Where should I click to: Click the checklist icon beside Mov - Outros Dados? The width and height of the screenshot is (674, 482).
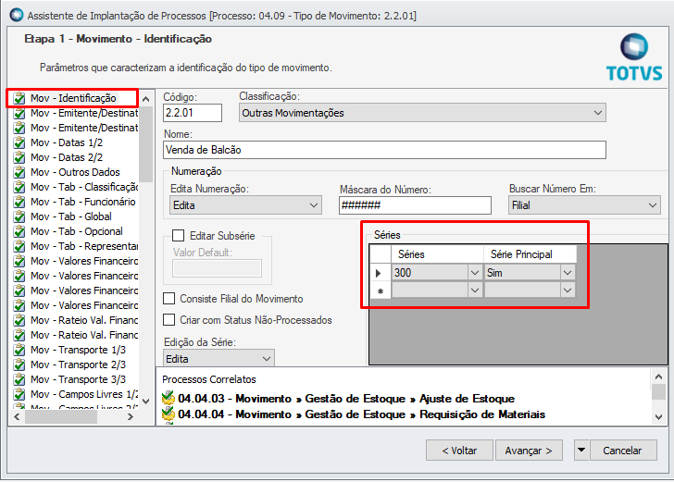[x=19, y=172]
